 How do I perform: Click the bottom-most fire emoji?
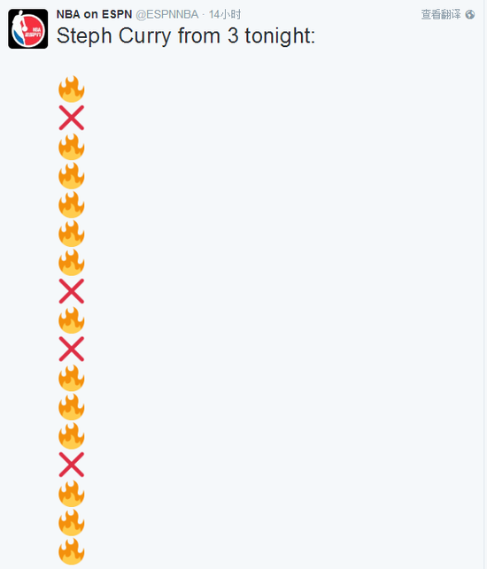coord(72,551)
